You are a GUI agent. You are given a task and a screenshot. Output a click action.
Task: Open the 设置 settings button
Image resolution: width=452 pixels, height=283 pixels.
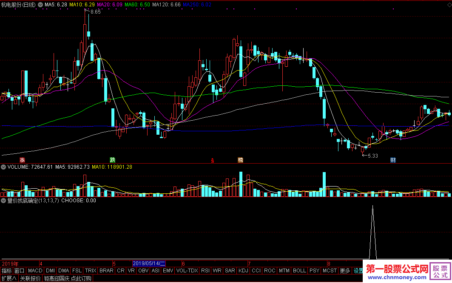[358, 271]
